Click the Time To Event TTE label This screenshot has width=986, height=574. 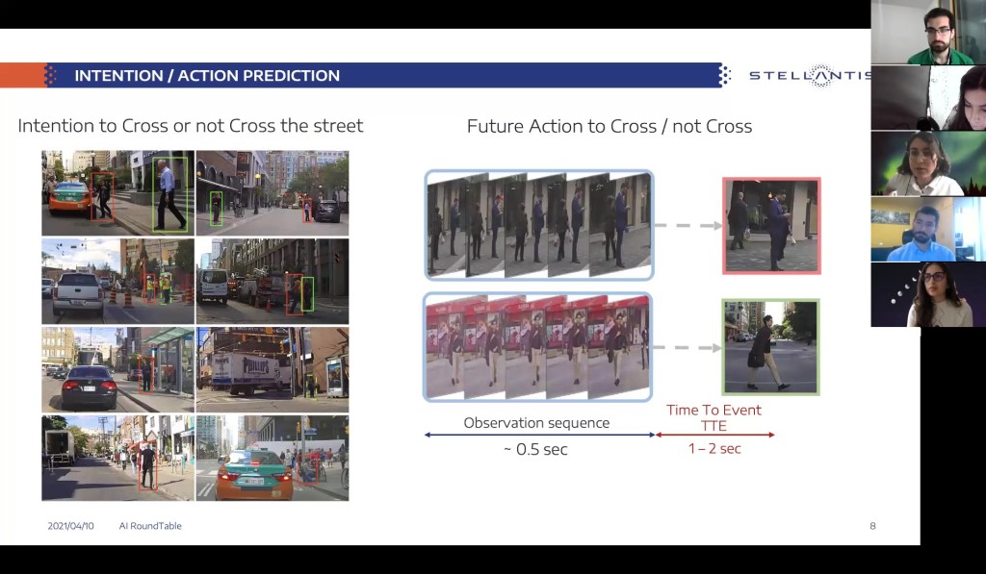point(714,417)
